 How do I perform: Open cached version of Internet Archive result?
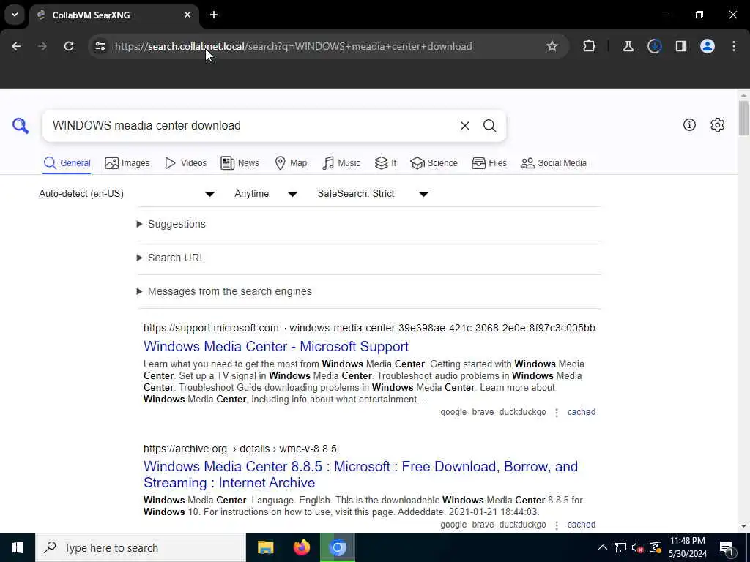pyautogui.click(x=581, y=525)
